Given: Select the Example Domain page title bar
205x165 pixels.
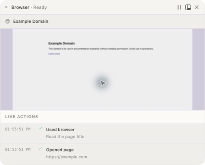Looking at the screenshot, I should [102, 21].
